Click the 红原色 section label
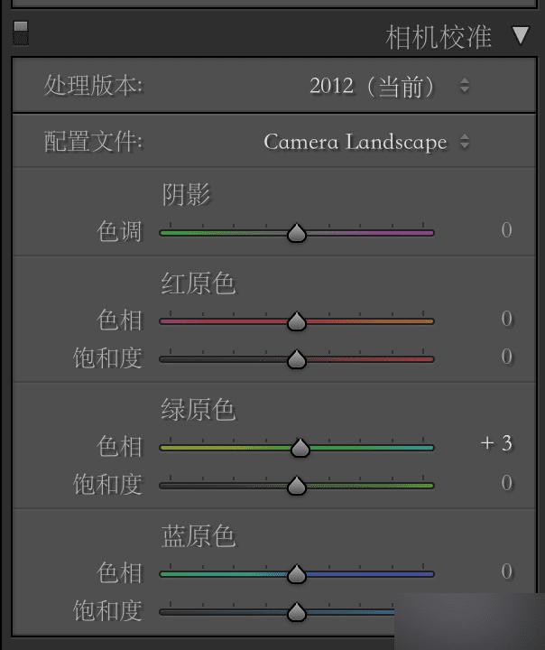This screenshot has width=545, height=650. 199,283
